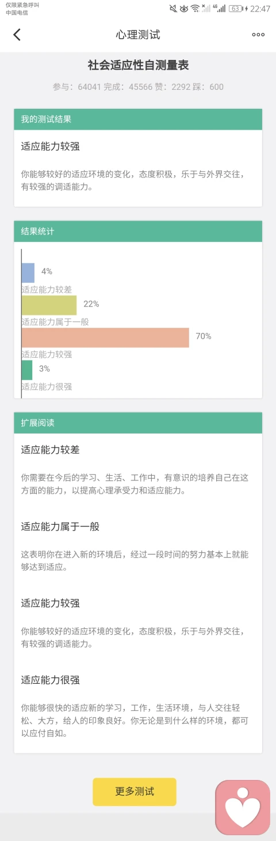Select the 我的测试结果 section header
This screenshot has height=841, width=276.
coord(138,119)
